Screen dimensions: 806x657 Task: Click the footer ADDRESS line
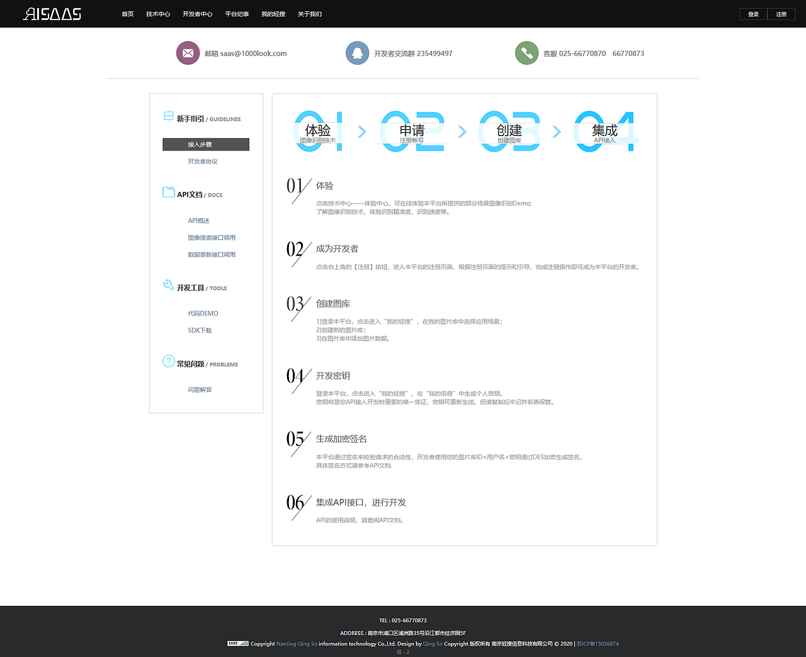pyautogui.click(x=403, y=633)
